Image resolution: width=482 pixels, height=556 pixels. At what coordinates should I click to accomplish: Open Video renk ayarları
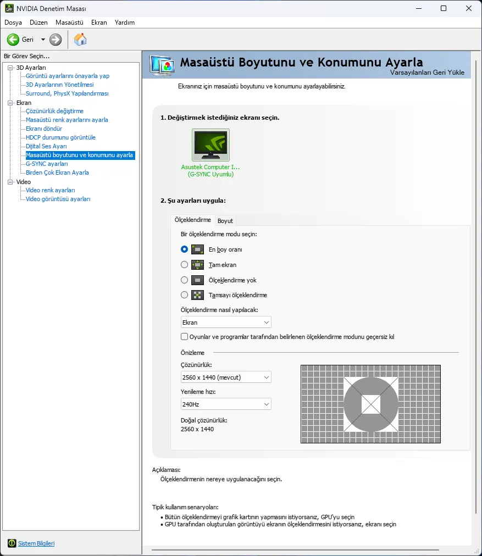(x=51, y=191)
